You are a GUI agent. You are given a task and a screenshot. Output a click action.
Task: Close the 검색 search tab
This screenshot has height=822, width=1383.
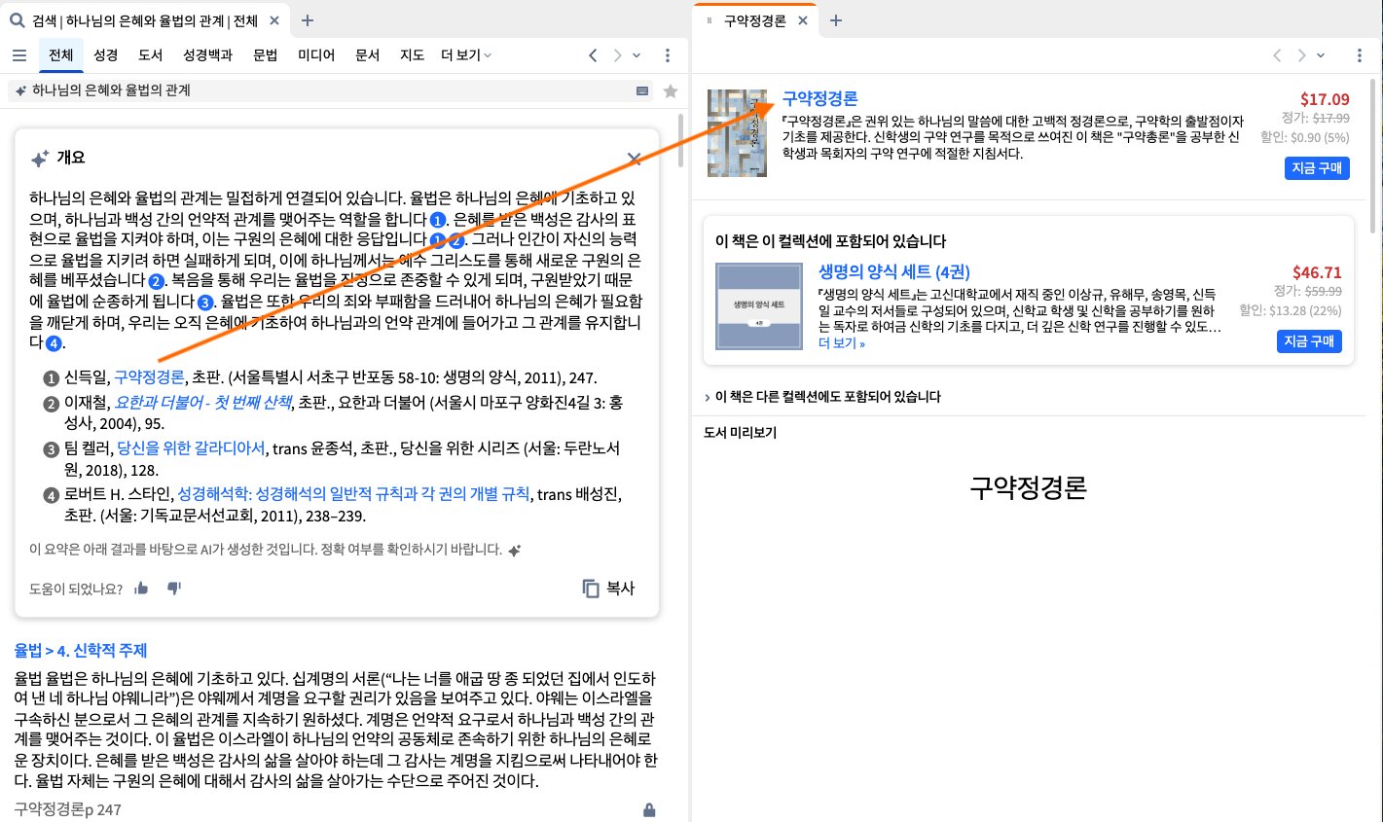coord(274,20)
